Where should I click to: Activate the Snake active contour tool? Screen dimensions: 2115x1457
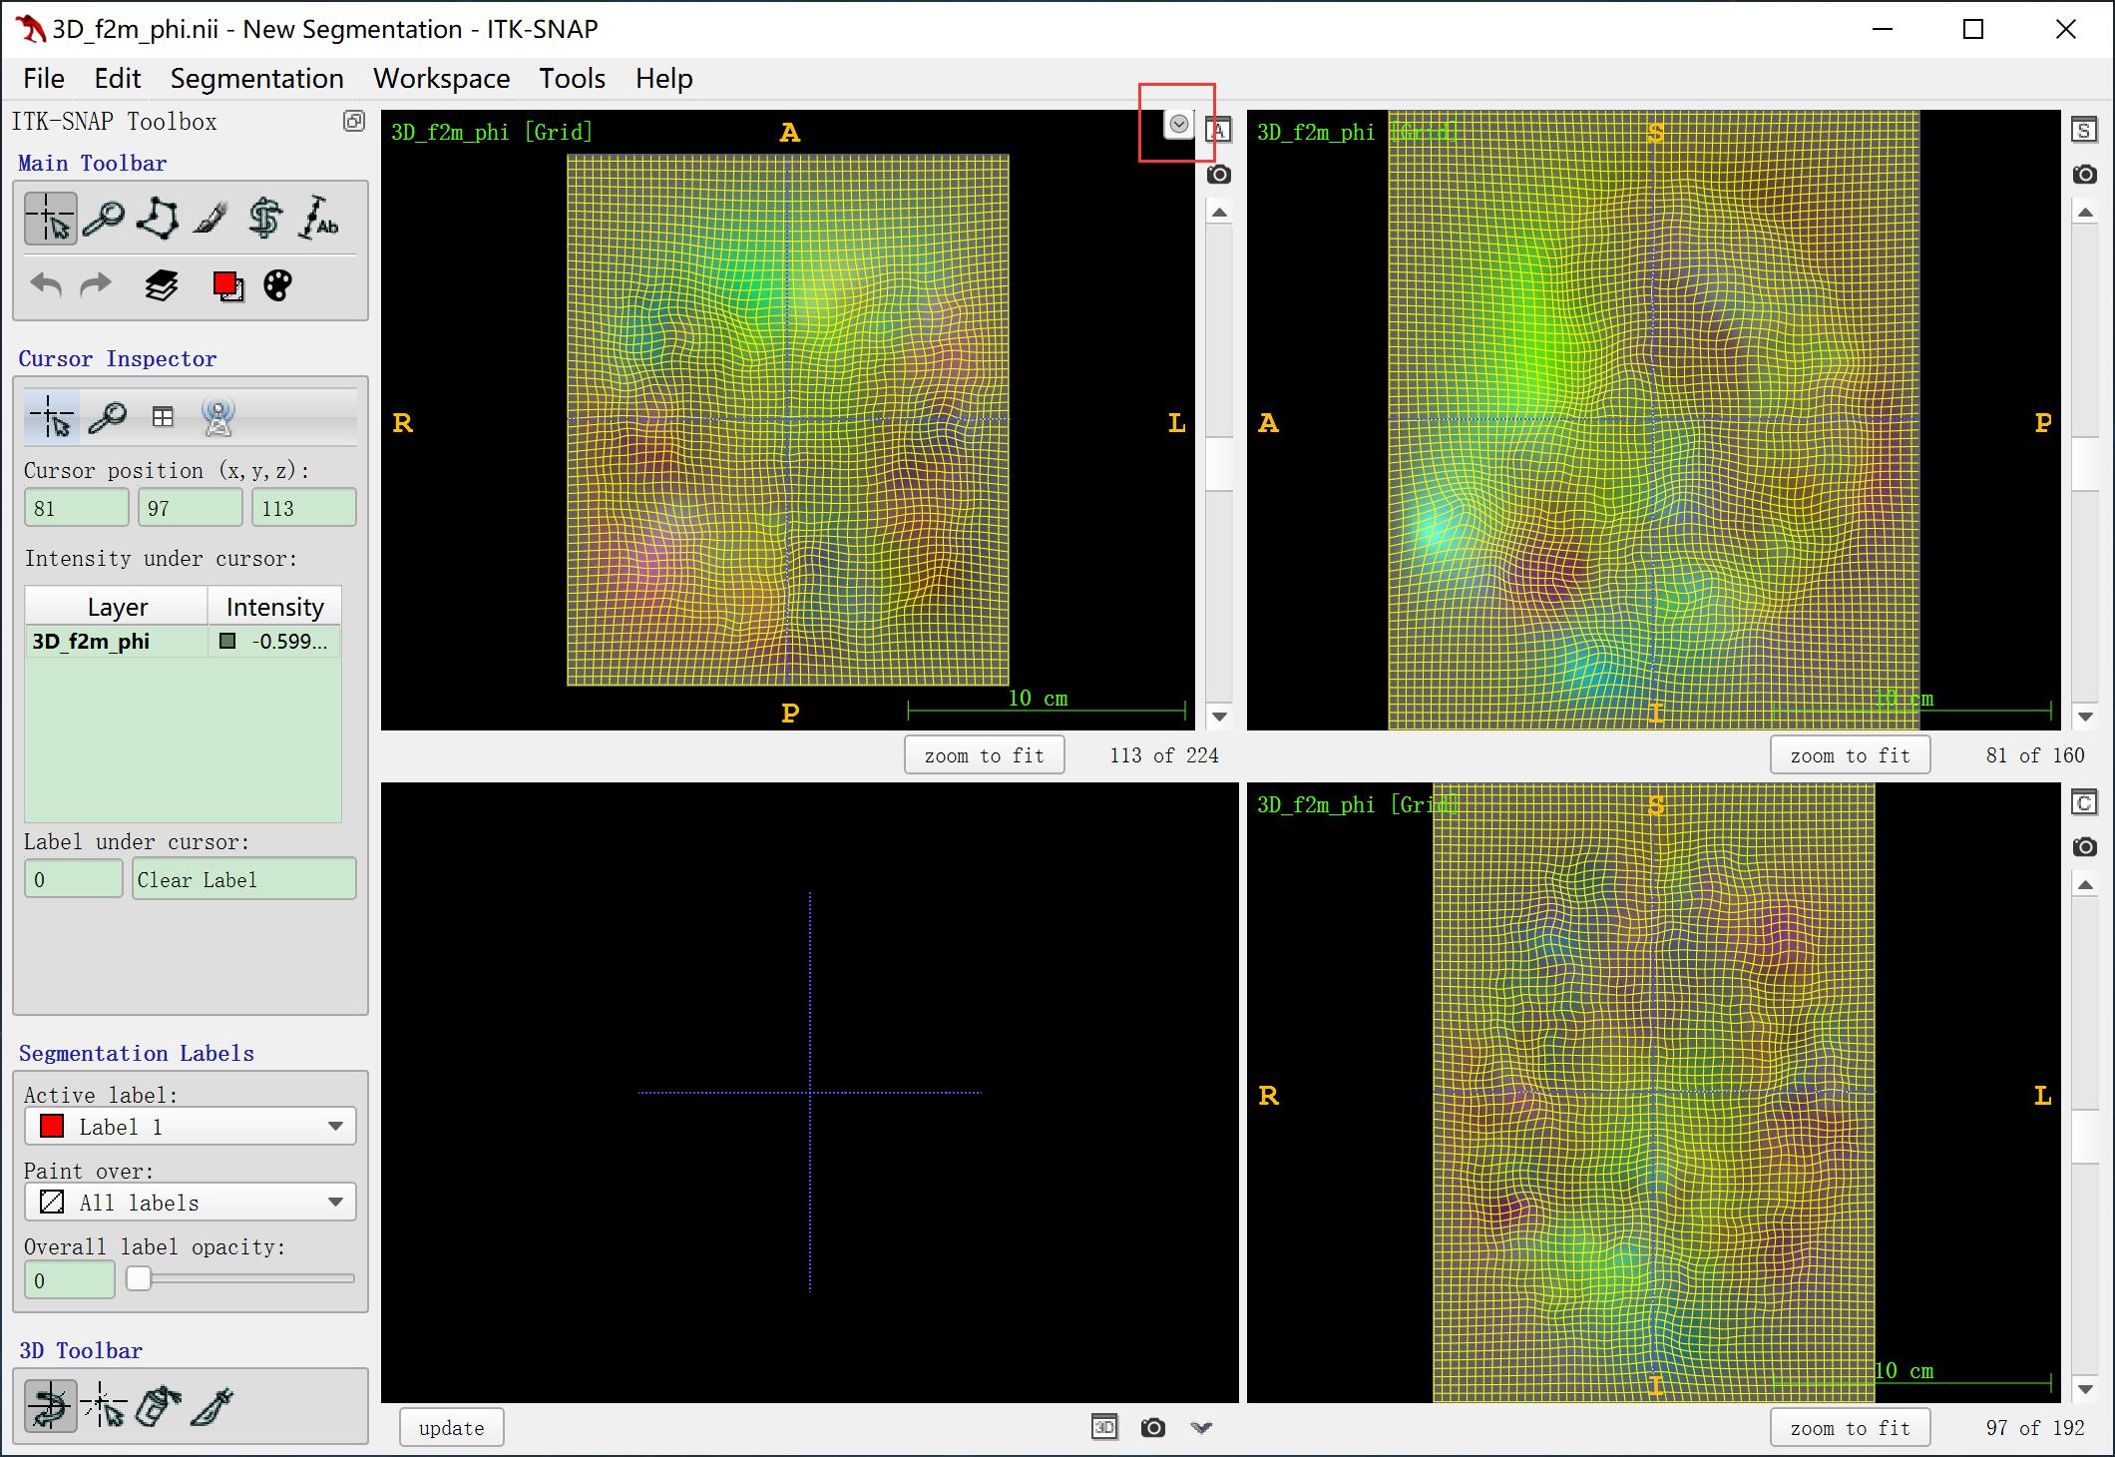(x=264, y=219)
